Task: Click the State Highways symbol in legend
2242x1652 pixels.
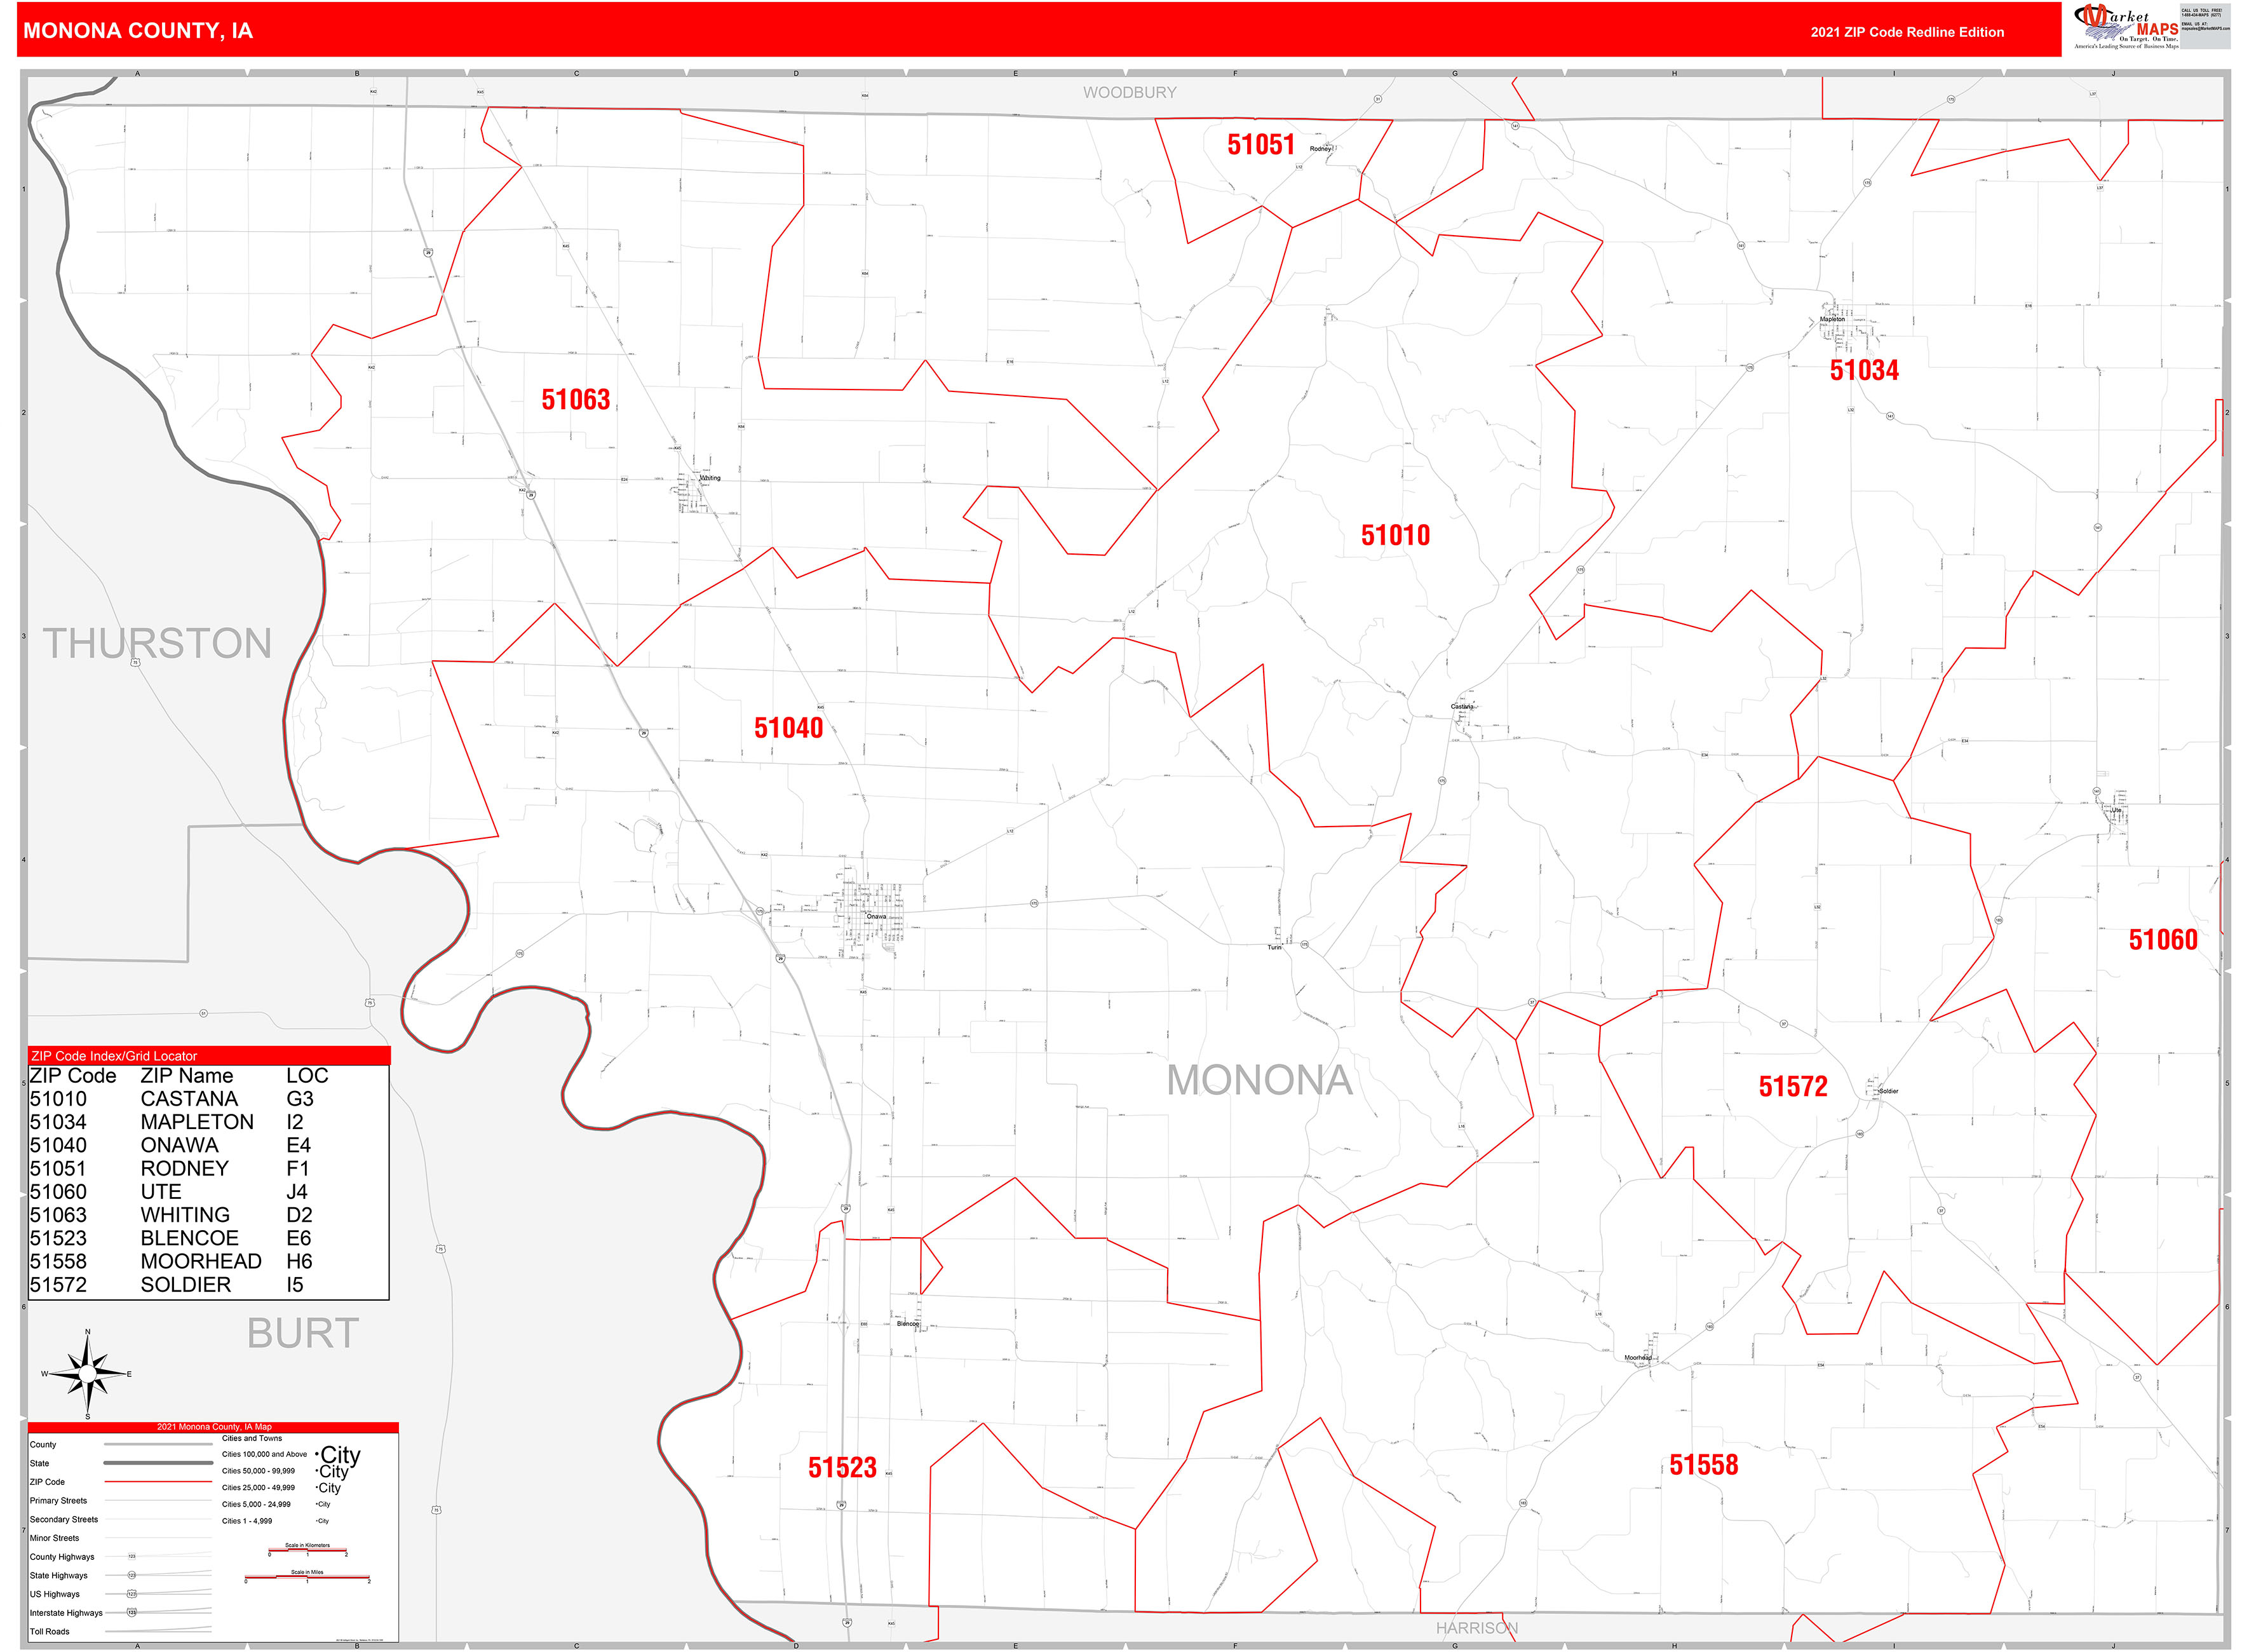Action: [132, 1576]
